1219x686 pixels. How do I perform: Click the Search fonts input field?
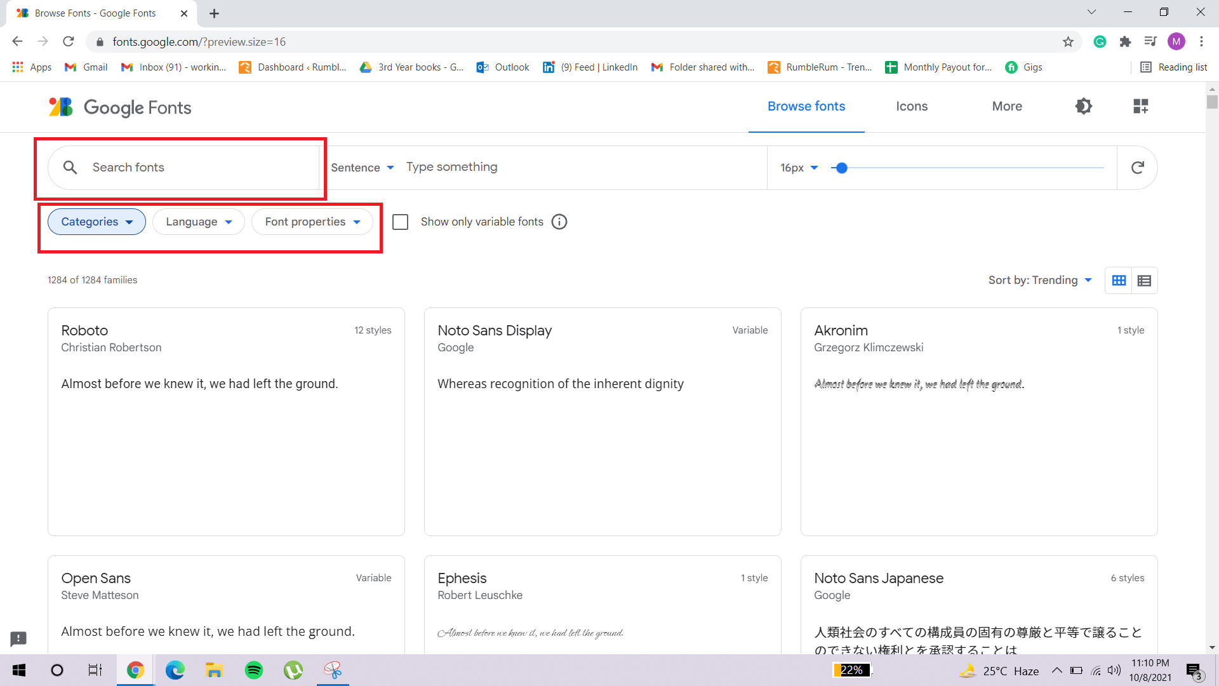tap(183, 167)
